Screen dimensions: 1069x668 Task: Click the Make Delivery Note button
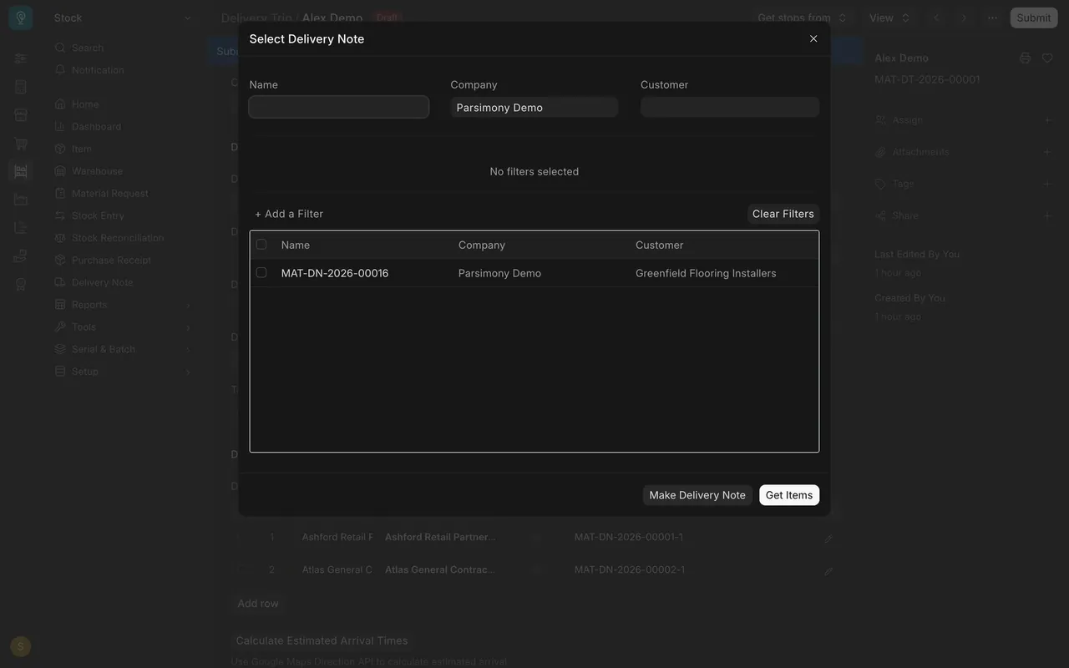click(x=697, y=495)
